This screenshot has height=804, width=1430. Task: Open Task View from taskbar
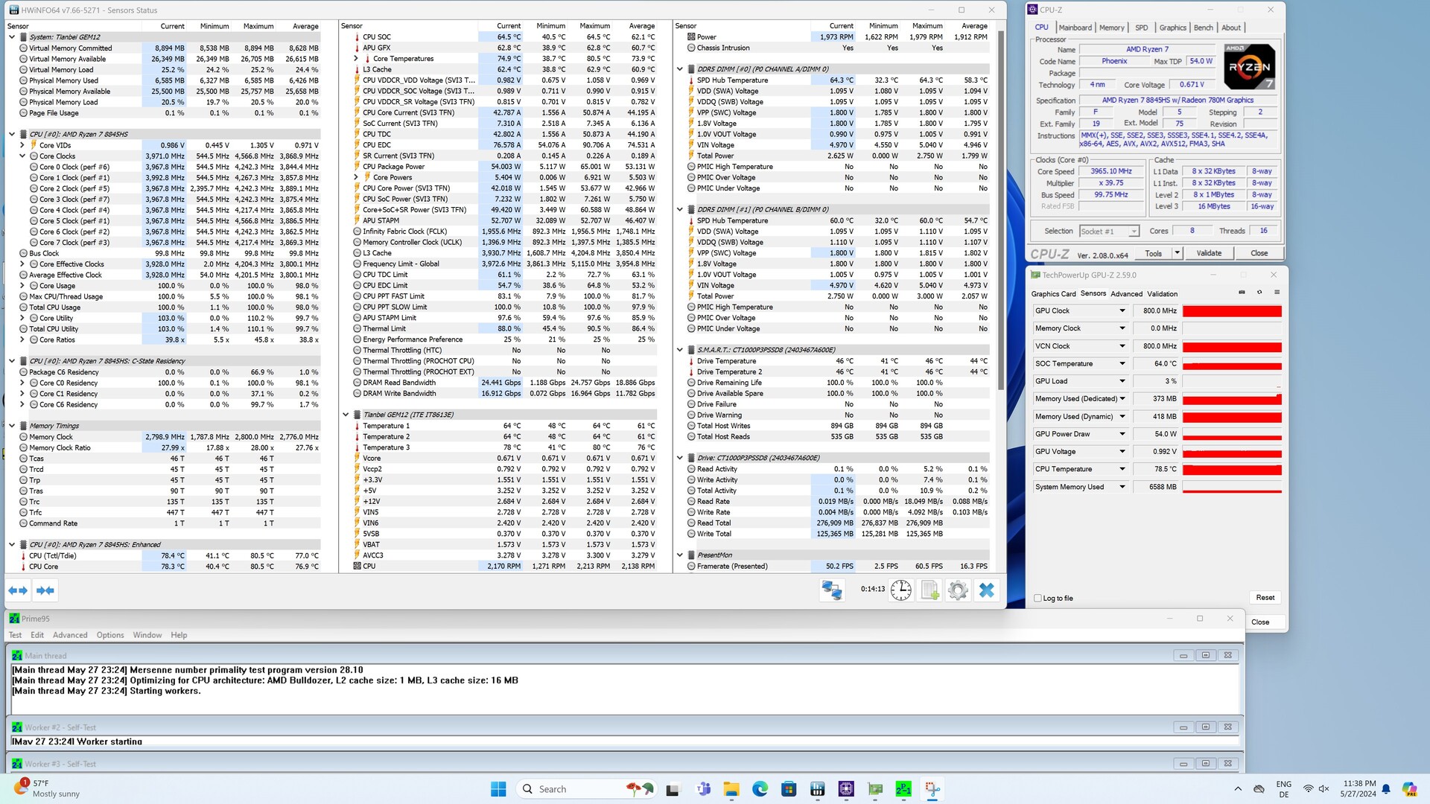click(x=673, y=789)
